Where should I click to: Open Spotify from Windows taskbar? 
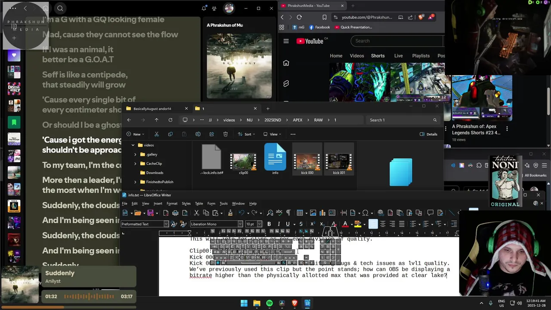click(269, 303)
